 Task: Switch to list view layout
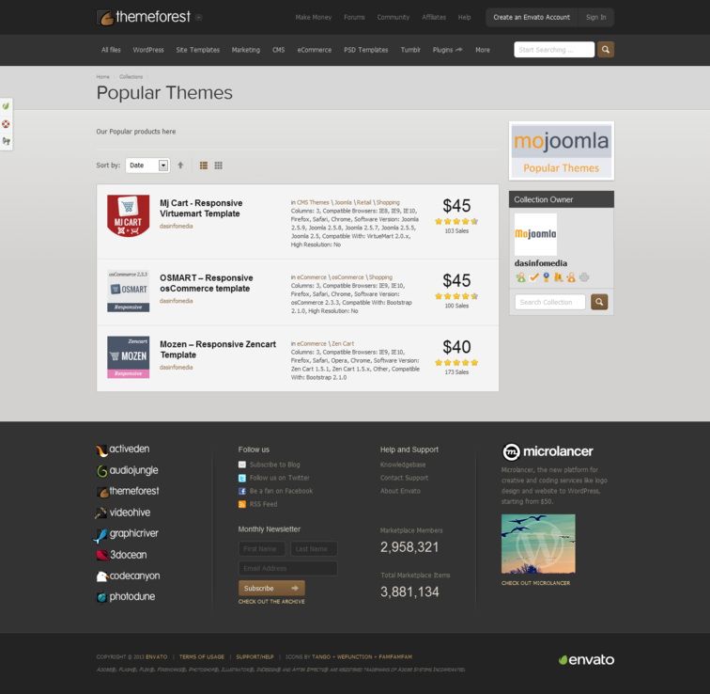coord(204,166)
